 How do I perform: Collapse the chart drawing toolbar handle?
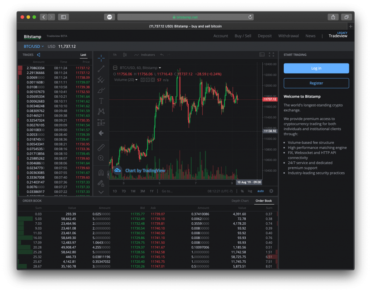coord(108,174)
